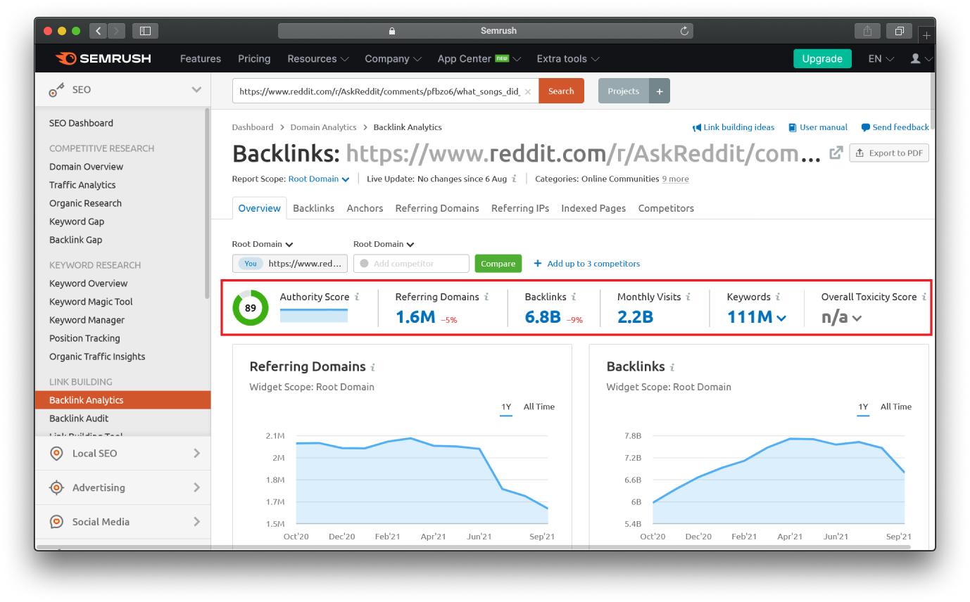Screen dimensions: 970x602
Task: Clear the search URL with the X
Action: point(528,91)
